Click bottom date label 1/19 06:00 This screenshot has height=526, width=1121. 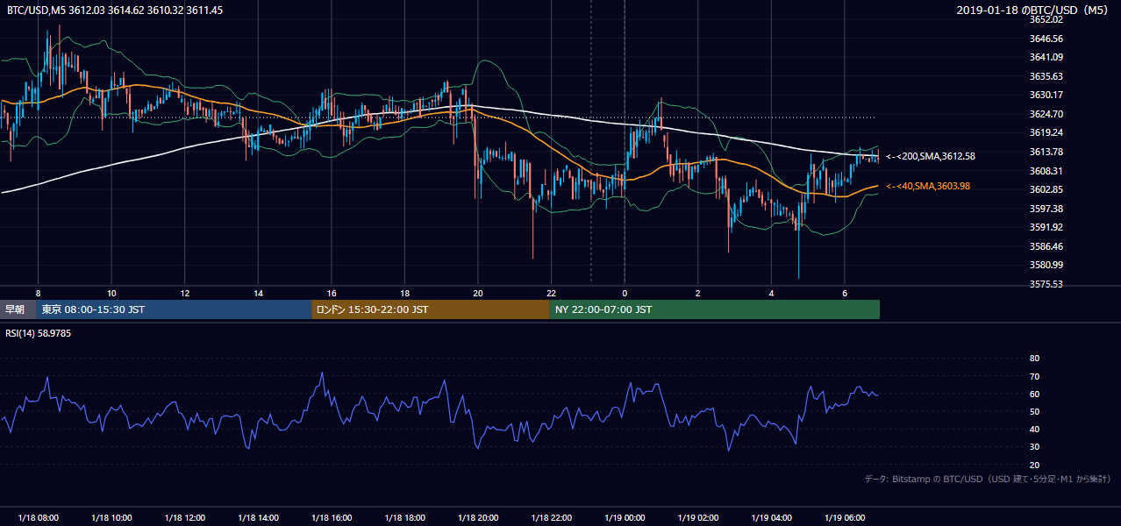[x=844, y=517]
